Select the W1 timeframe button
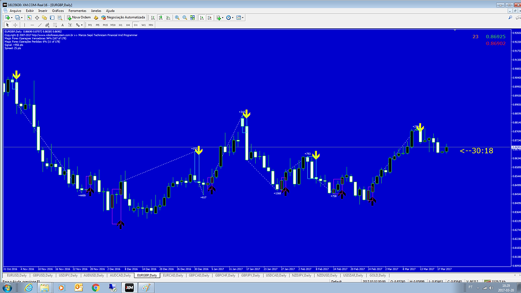521x293 pixels. pos(143,25)
